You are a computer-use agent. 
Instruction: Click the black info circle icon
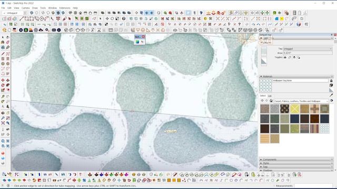tap(59, 30)
